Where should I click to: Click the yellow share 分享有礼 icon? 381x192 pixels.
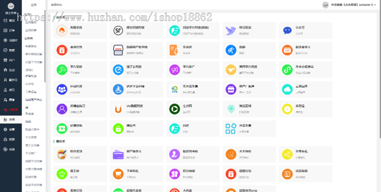click(287, 154)
